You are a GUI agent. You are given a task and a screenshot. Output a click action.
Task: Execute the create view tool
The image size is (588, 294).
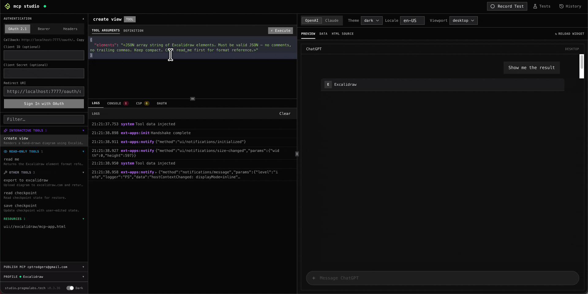[281, 31]
